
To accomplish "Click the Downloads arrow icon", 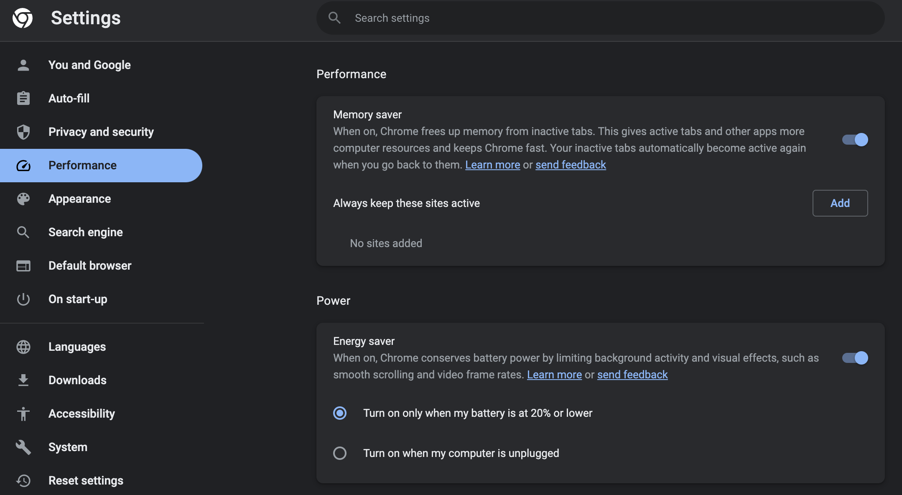I will click(x=23, y=380).
